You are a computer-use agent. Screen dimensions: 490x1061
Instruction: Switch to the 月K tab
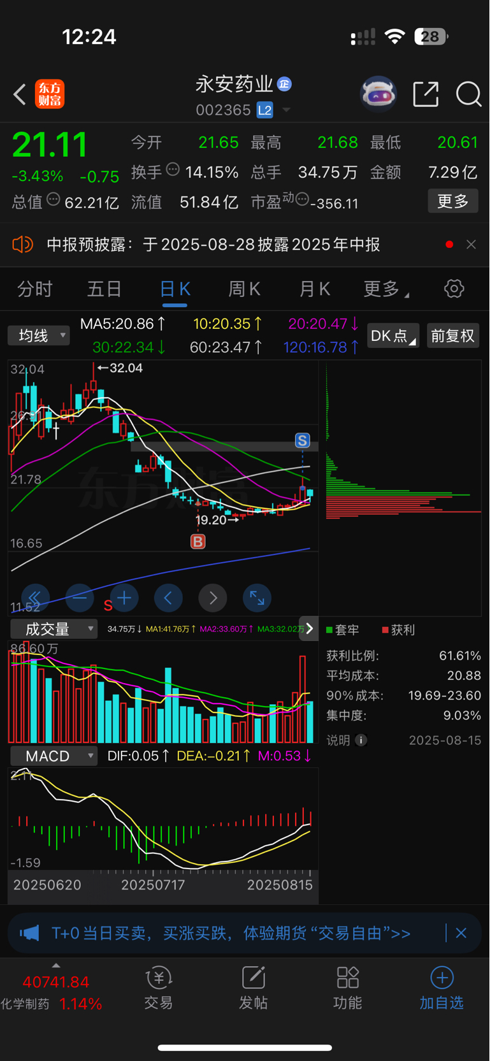315,289
